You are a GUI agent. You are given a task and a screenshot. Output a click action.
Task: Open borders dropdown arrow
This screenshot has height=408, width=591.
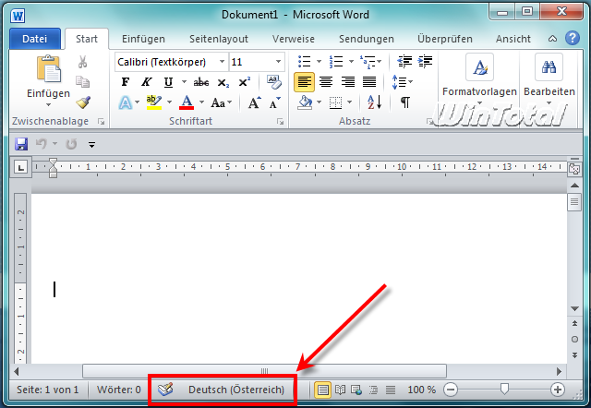[x=349, y=102]
